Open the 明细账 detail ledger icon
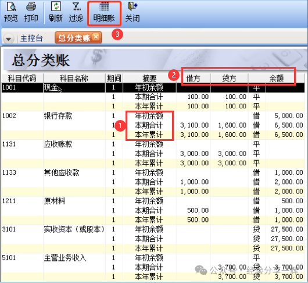The width and height of the screenshot is (308, 283). tap(104, 12)
